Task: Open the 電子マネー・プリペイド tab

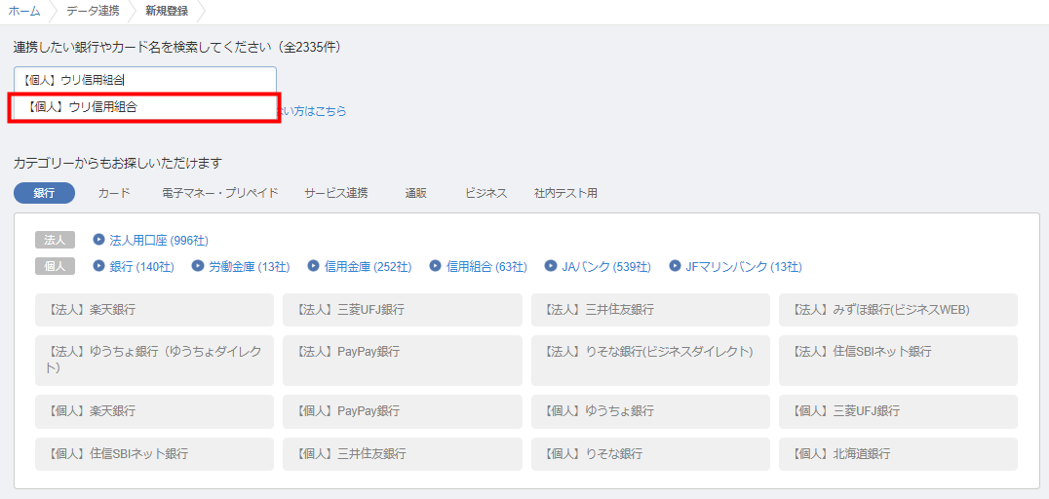Action: tap(220, 193)
